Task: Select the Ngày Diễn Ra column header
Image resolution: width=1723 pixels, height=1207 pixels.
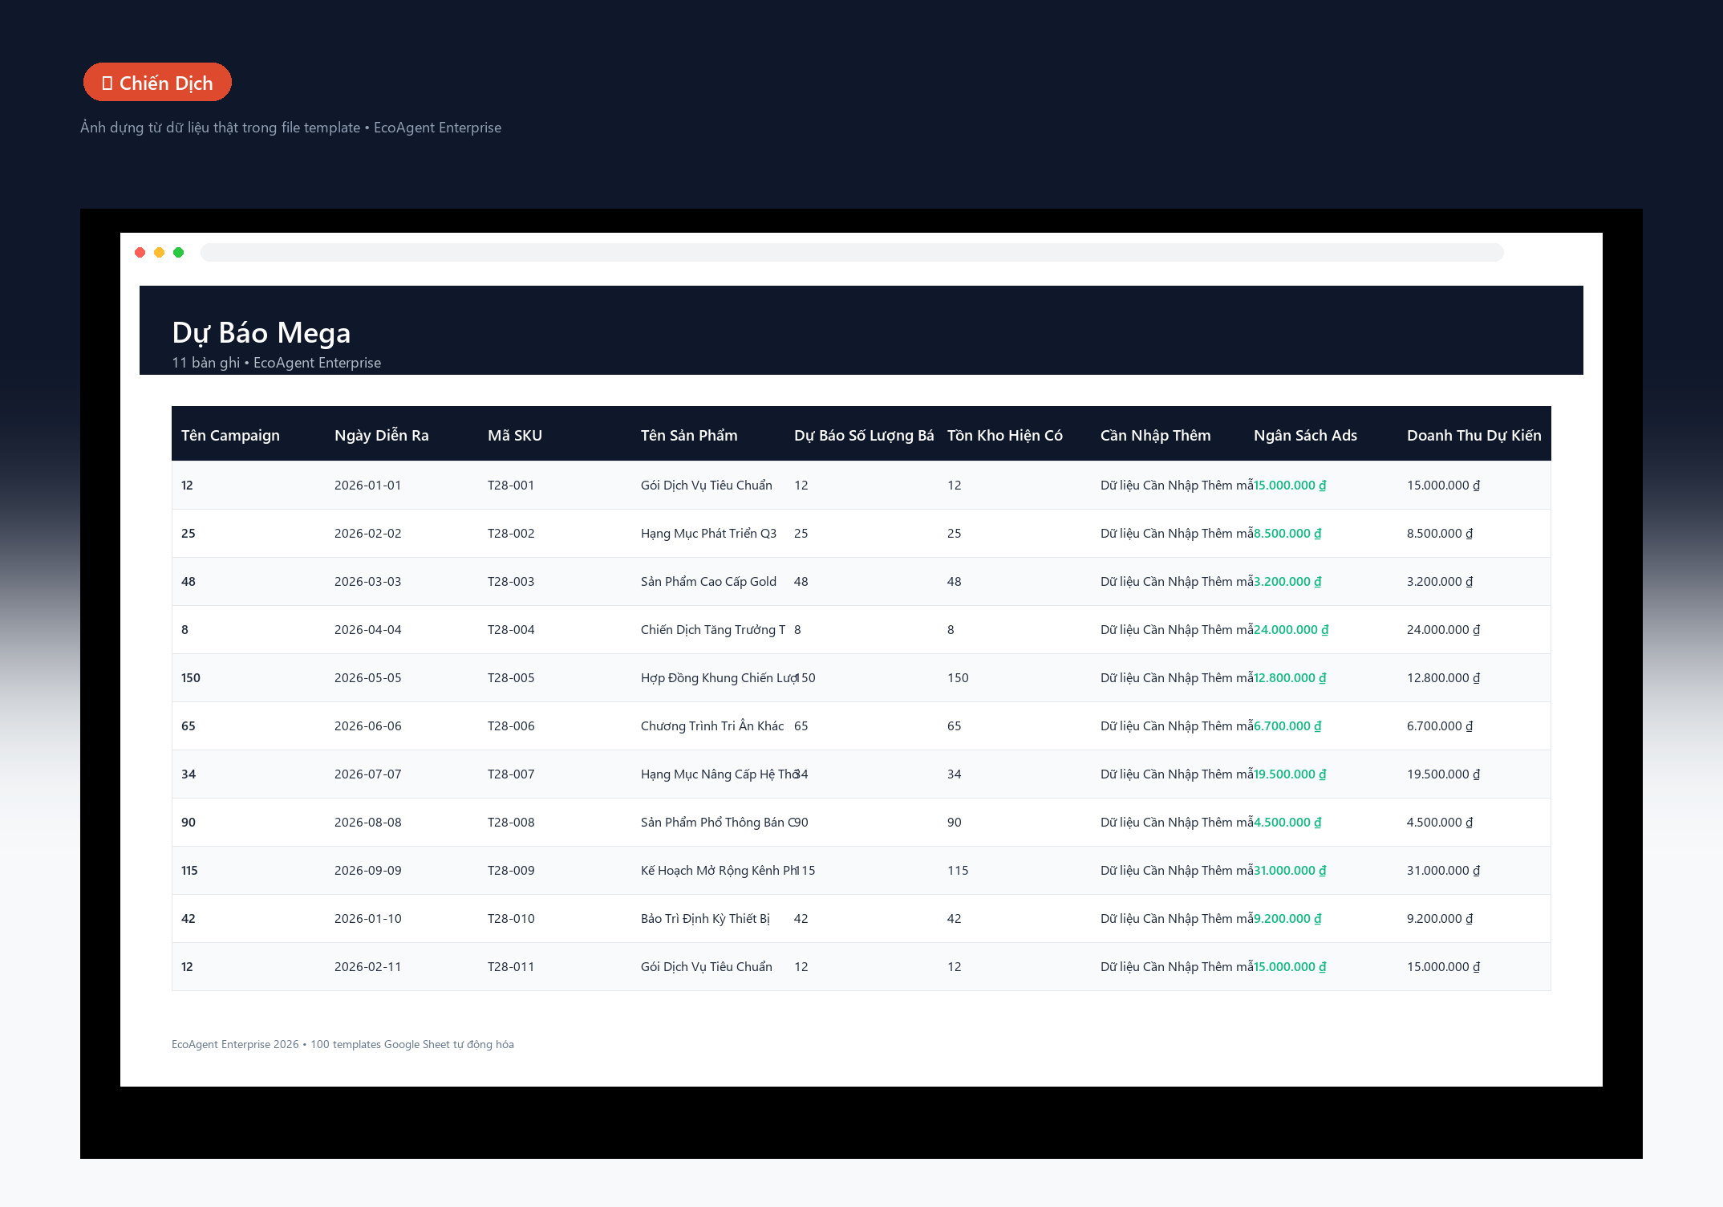Action: [382, 435]
